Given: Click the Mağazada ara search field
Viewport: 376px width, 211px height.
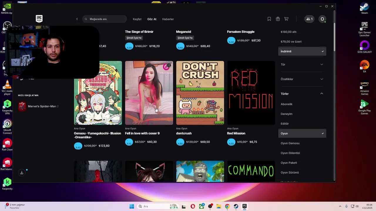Looking at the screenshot, I should (105, 19).
